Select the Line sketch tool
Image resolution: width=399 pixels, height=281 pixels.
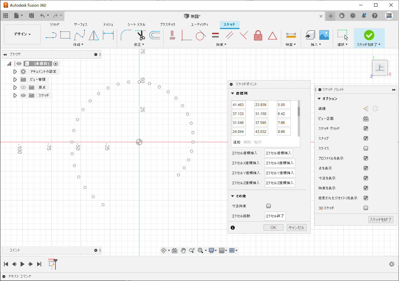click(x=51, y=35)
